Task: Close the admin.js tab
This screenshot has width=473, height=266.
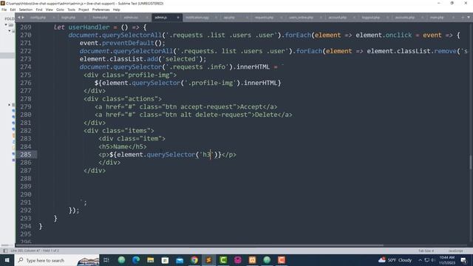Action: click(178, 18)
